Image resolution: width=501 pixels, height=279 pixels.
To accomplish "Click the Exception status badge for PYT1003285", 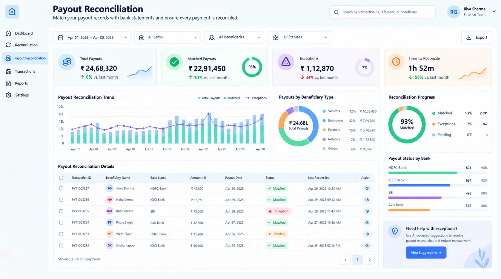I will [278, 211].
